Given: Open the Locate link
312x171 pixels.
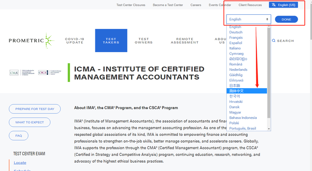Looking at the screenshot, I should tap(20, 163).
